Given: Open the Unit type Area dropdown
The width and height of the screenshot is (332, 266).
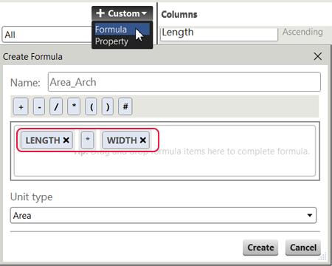Looking at the screenshot, I should [163, 215].
